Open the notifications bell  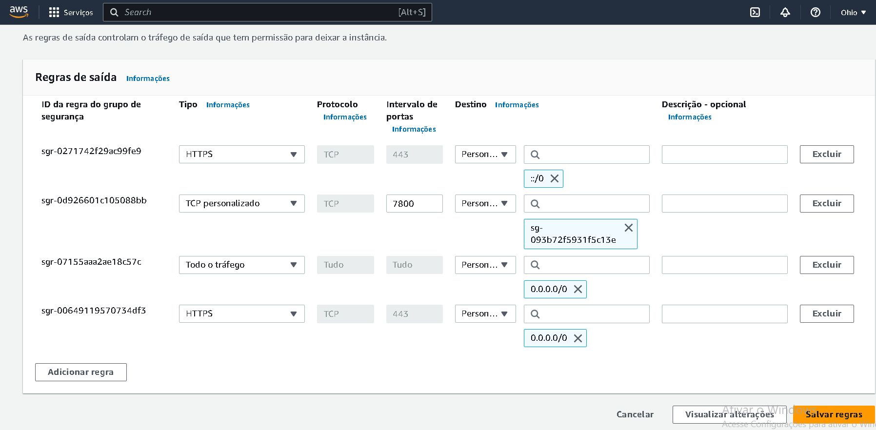(x=785, y=12)
